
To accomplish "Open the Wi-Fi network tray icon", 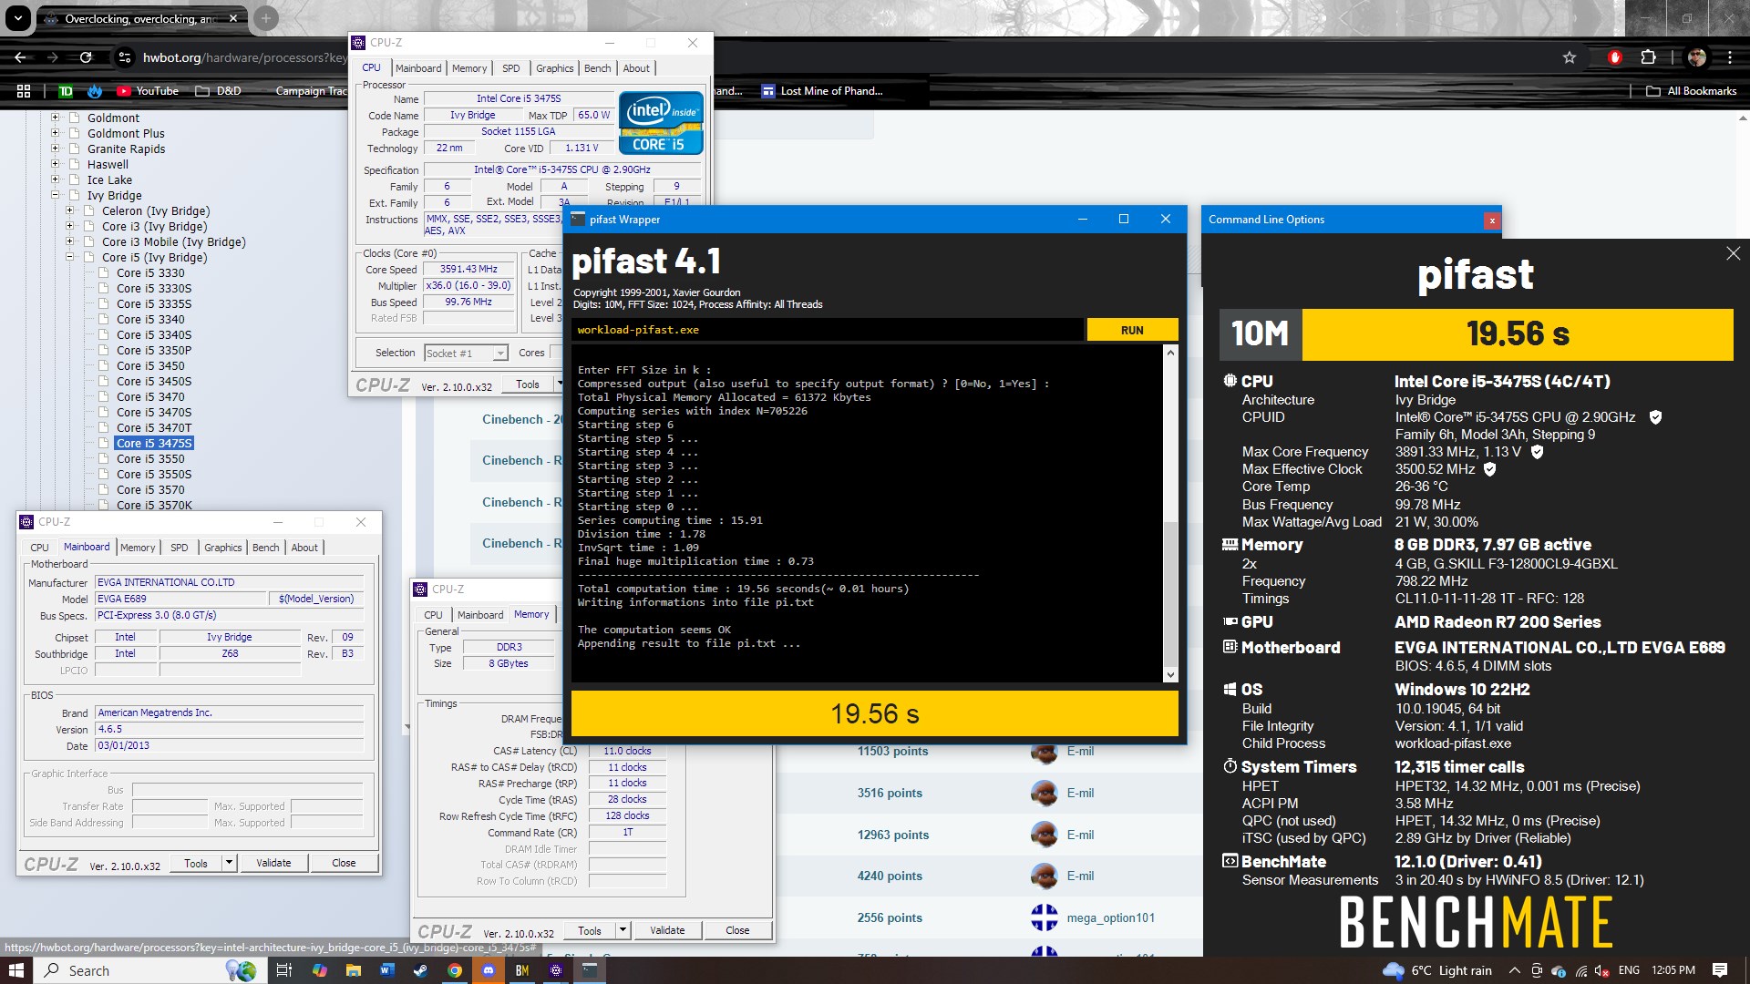I will click(x=1580, y=970).
